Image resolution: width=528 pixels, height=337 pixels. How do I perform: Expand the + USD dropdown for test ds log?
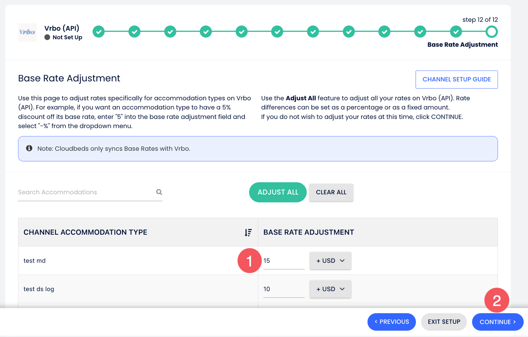tap(330, 289)
